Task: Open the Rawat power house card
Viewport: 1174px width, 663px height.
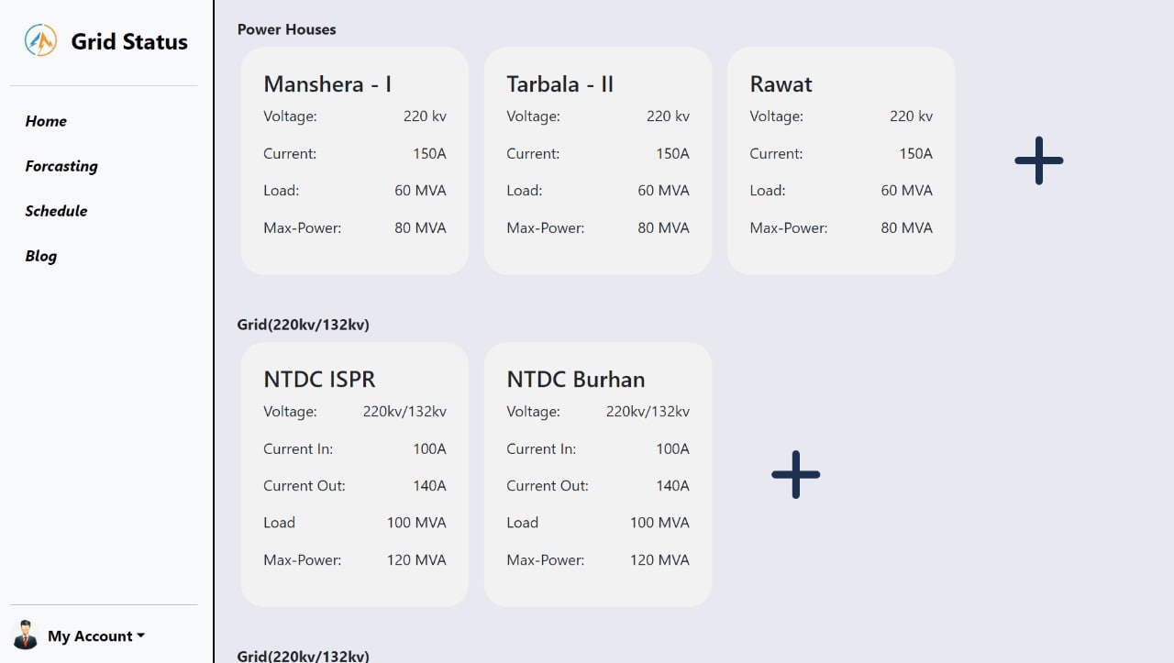Action: coord(841,160)
